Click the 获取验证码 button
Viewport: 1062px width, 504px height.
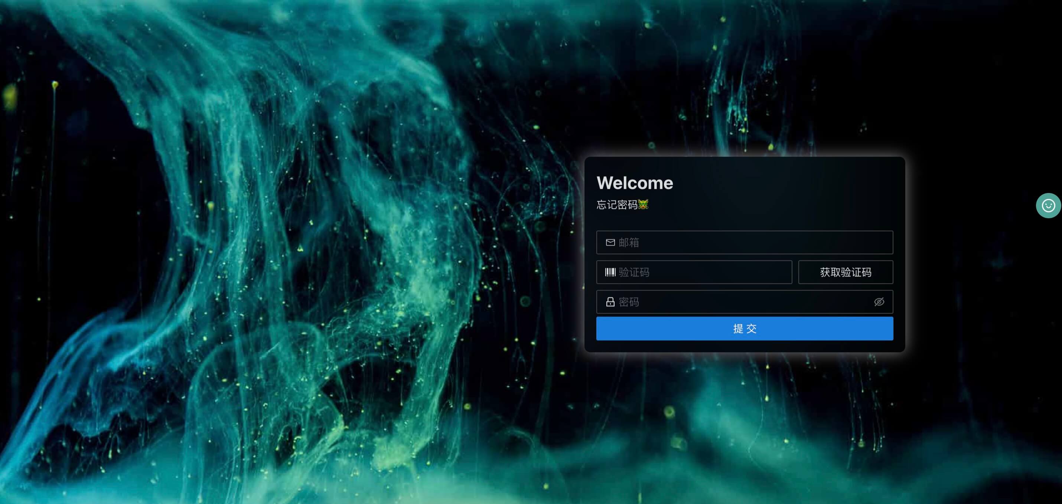pyautogui.click(x=846, y=272)
